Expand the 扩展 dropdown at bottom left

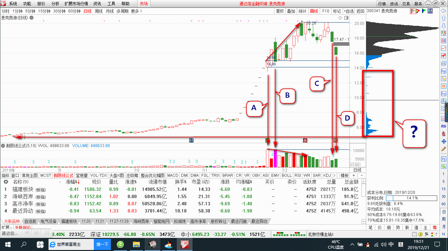pyautogui.click(x=7, y=227)
